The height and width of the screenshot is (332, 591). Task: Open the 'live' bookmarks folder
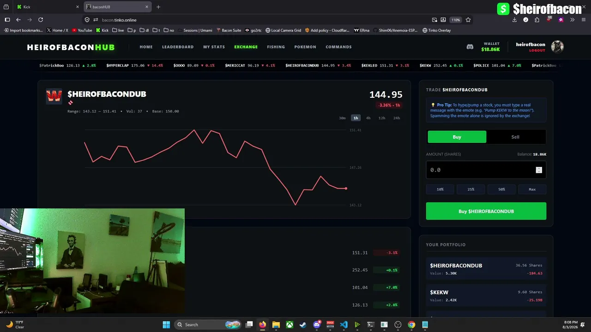coord(118,30)
